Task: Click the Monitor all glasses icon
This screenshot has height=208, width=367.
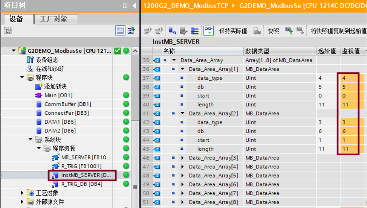Action: click(x=208, y=31)
